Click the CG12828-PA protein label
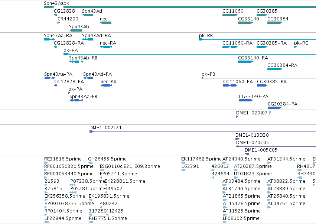This screenshot has height=224, width=316. tap(69, 82)
